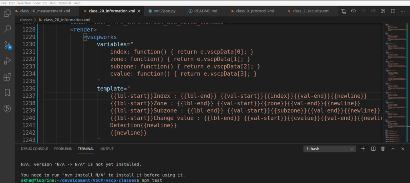Open the Explorer view in activity bar

point(7,13)
